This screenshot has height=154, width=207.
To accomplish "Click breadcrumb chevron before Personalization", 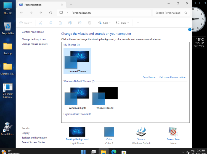I will coord(67,13).
